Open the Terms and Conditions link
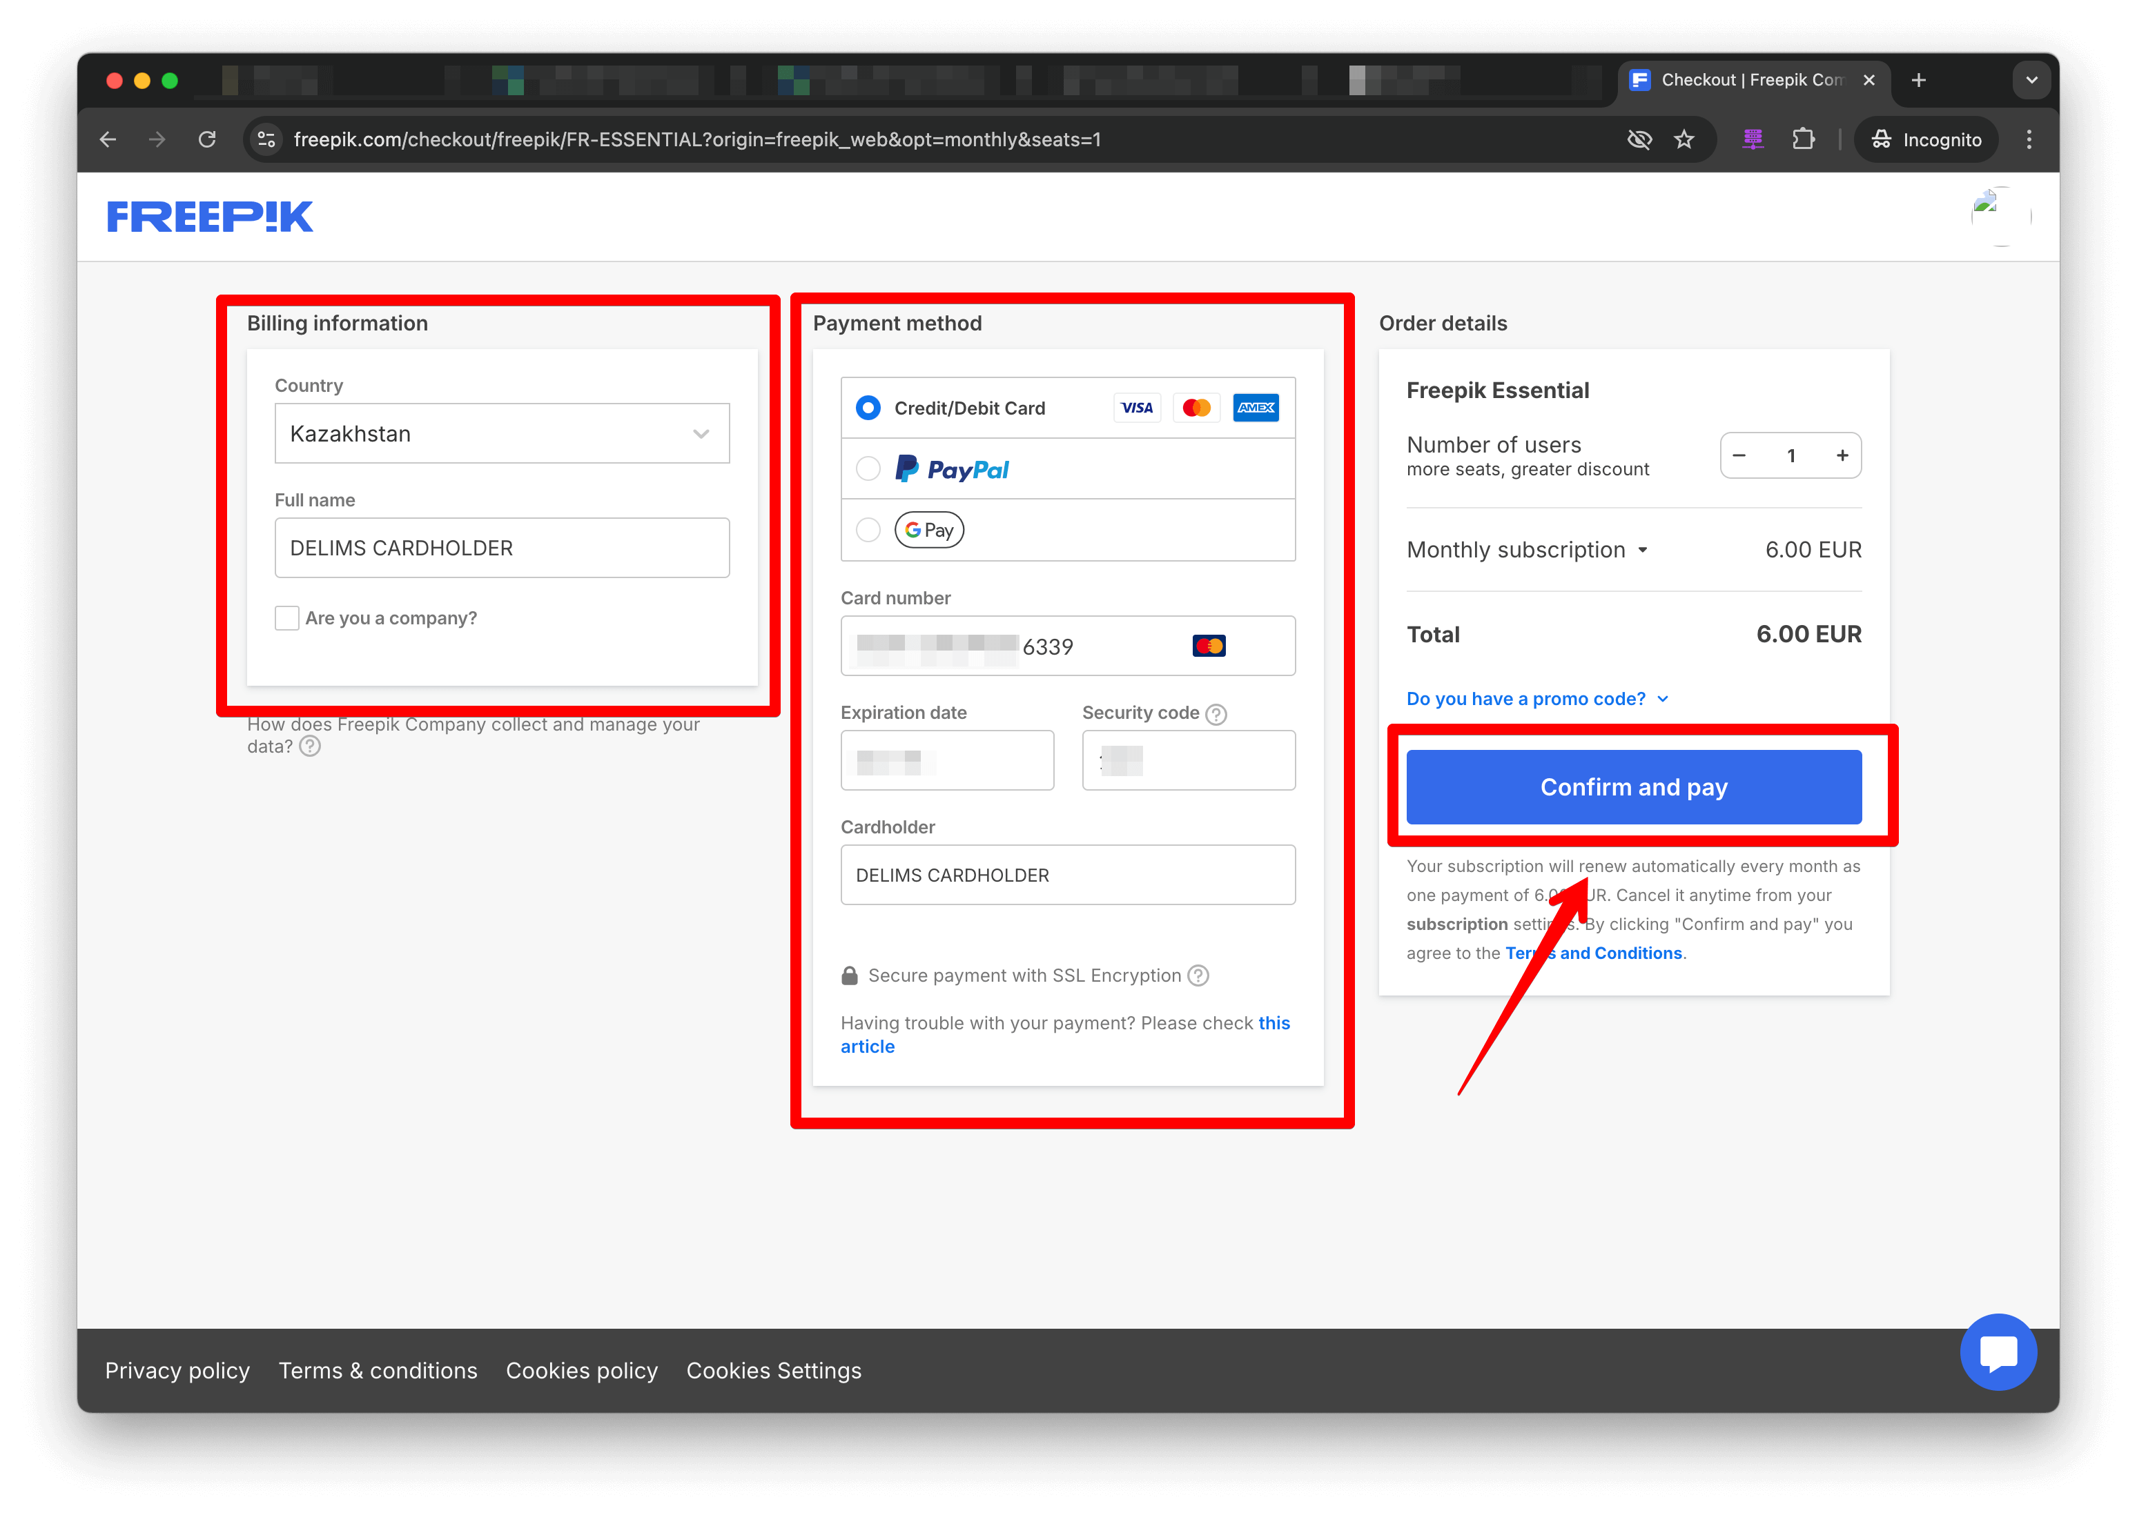Screen dimensions: 2137x1515 tap(1594, 953)
